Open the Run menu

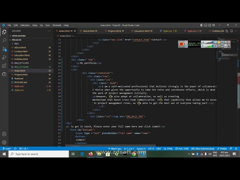coord(48,25)
